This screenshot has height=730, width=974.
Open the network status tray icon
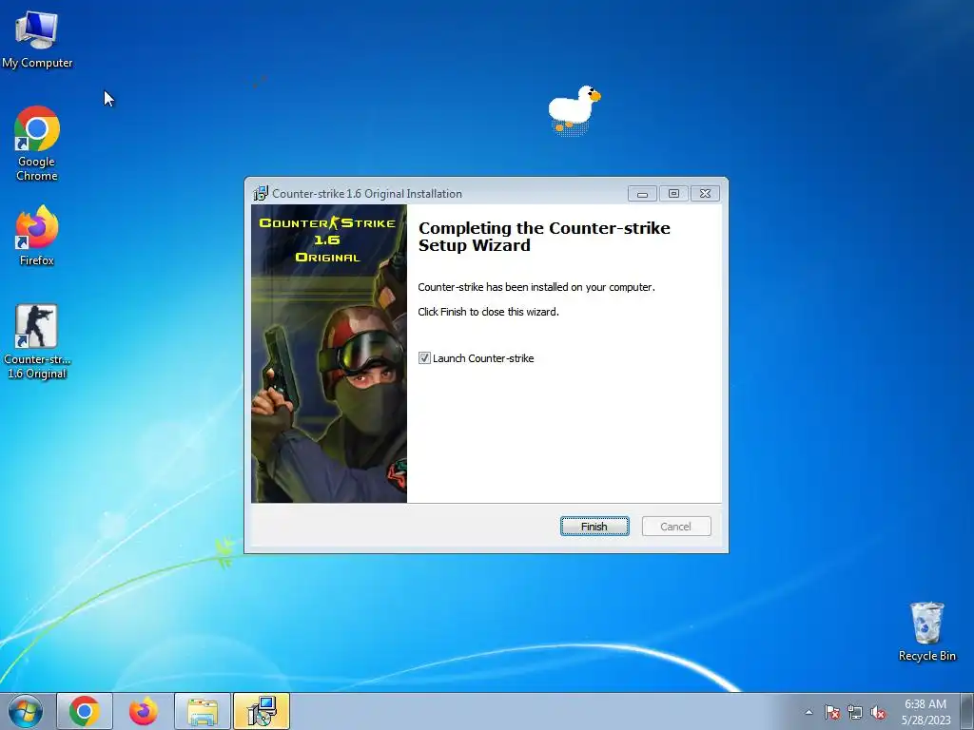tap(855, 712)
